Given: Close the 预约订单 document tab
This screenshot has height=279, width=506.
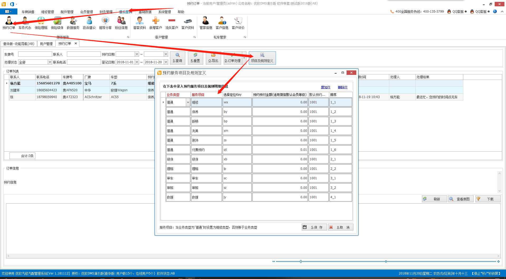Looking at the screenshot, I should click(x=76, y=44).
